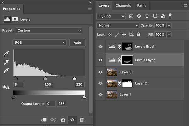The width and height of the screenshot is (189, 126).
Task: Hide Layer 3 visibility eye
Action: (x=100, y=72)
